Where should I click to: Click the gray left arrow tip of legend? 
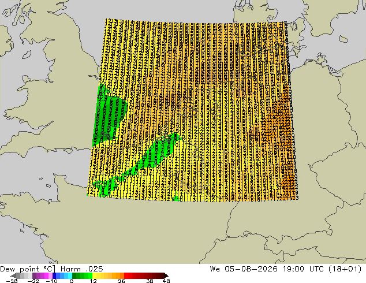[13, 275]
